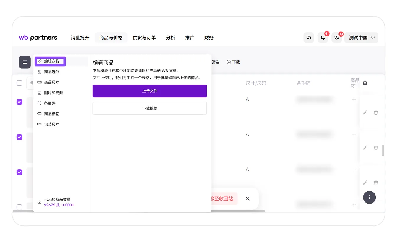Screen dimensions: 397x242
Task: Click the 下载 download icon button
Action: [x=233, y=62]
